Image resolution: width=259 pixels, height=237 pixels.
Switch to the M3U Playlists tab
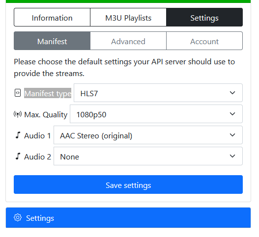pos(128,17)
